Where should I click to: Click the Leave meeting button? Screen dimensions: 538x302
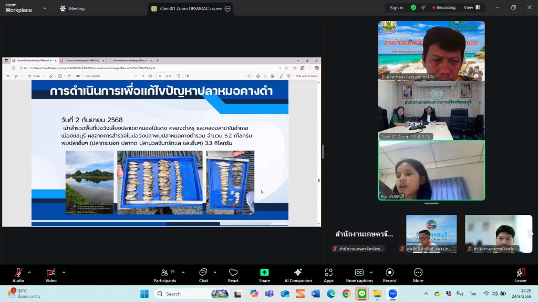coord(520,275)
